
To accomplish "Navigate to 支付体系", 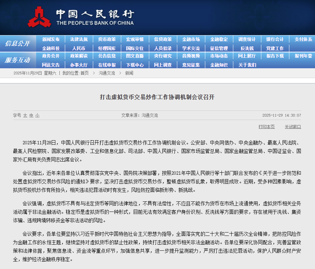I will pyautogui.click(x=304, y=39).
